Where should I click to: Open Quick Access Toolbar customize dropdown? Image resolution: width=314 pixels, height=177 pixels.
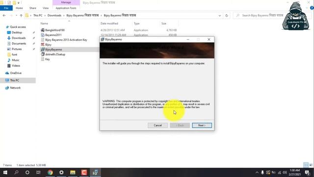[x=19, y=2]
